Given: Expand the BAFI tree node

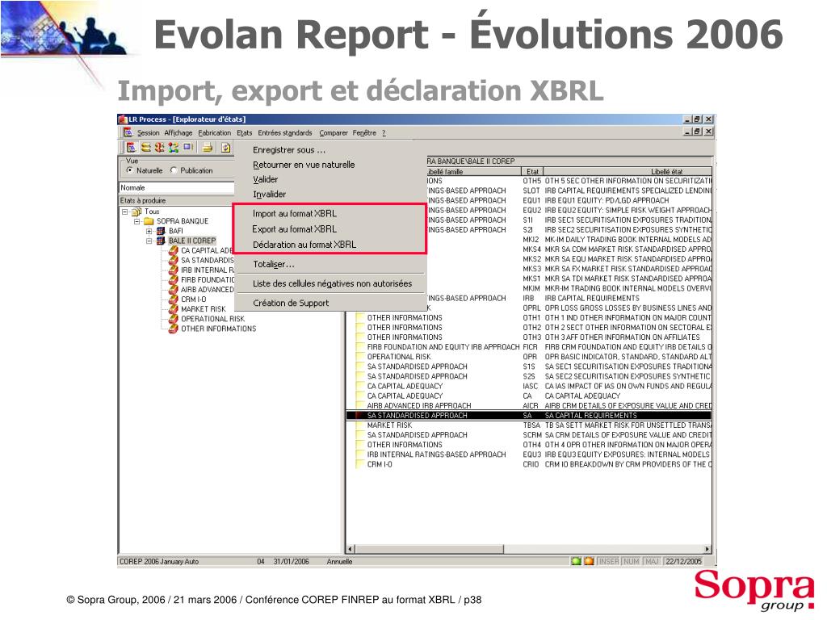Looking at the screenshot, I should click(x=149, y=232).
